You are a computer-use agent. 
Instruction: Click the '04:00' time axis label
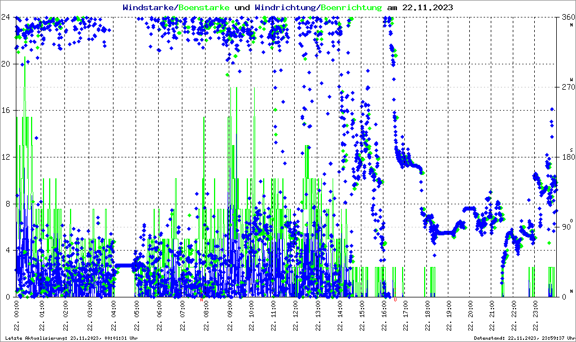pos(114,315)
